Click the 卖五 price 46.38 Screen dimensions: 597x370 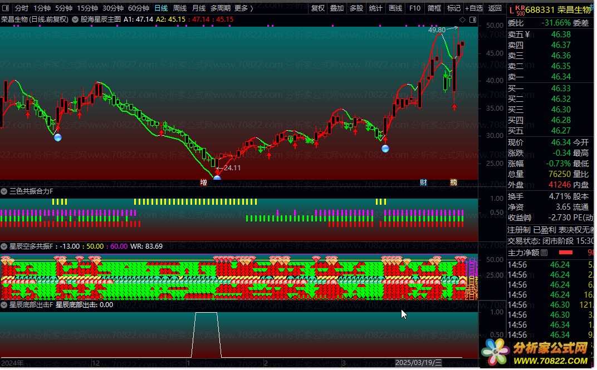tap(561, 34)
